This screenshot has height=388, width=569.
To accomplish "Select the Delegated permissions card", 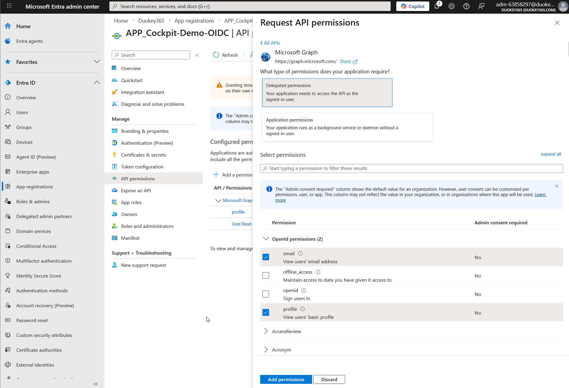I will click(327, 92).
